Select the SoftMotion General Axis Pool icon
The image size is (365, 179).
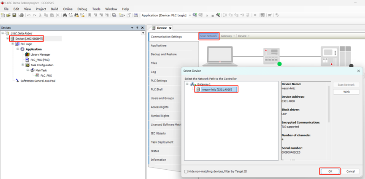coord(17,80)
